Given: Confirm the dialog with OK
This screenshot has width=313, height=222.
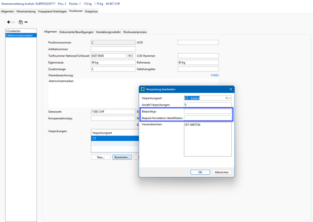Looking at the screenshot, I should [200, 172].
